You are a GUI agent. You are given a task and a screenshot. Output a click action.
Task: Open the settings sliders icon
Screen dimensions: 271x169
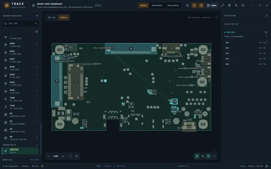click(x=243, y=5)
